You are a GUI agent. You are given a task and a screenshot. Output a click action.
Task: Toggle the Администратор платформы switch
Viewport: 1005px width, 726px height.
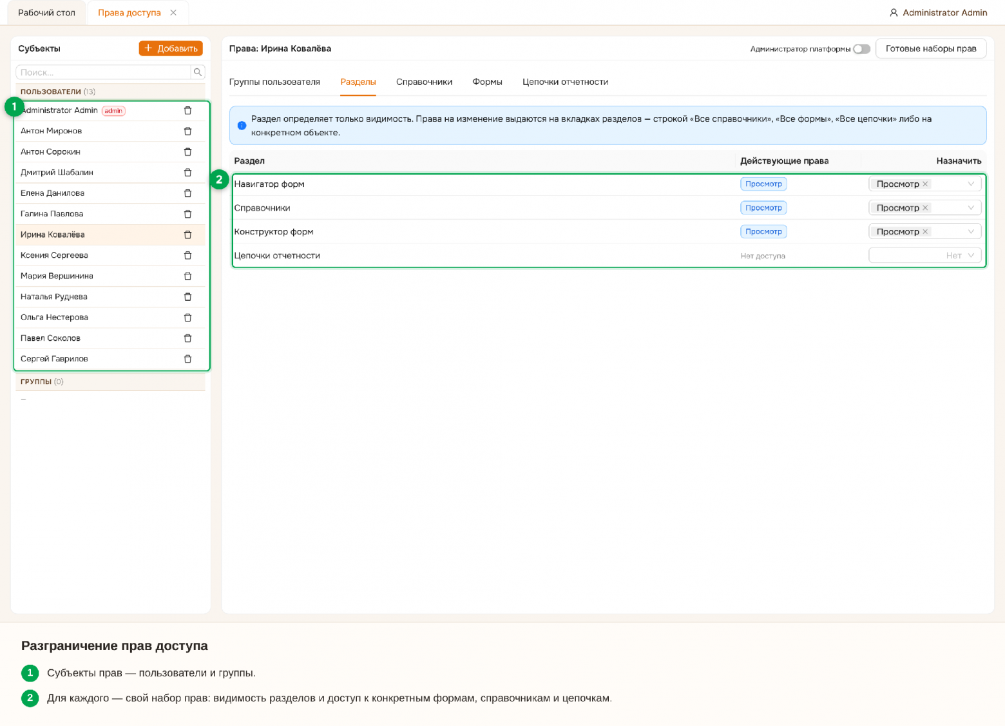(x=861, y=49)
